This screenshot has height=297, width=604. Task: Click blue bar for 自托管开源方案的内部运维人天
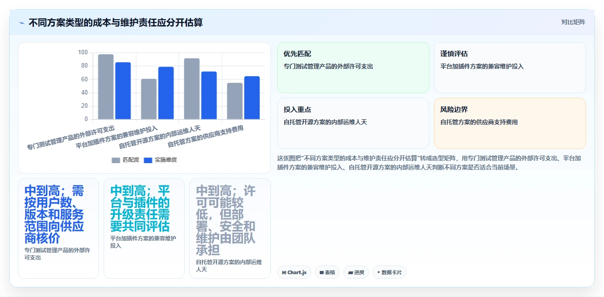(209, 95)
